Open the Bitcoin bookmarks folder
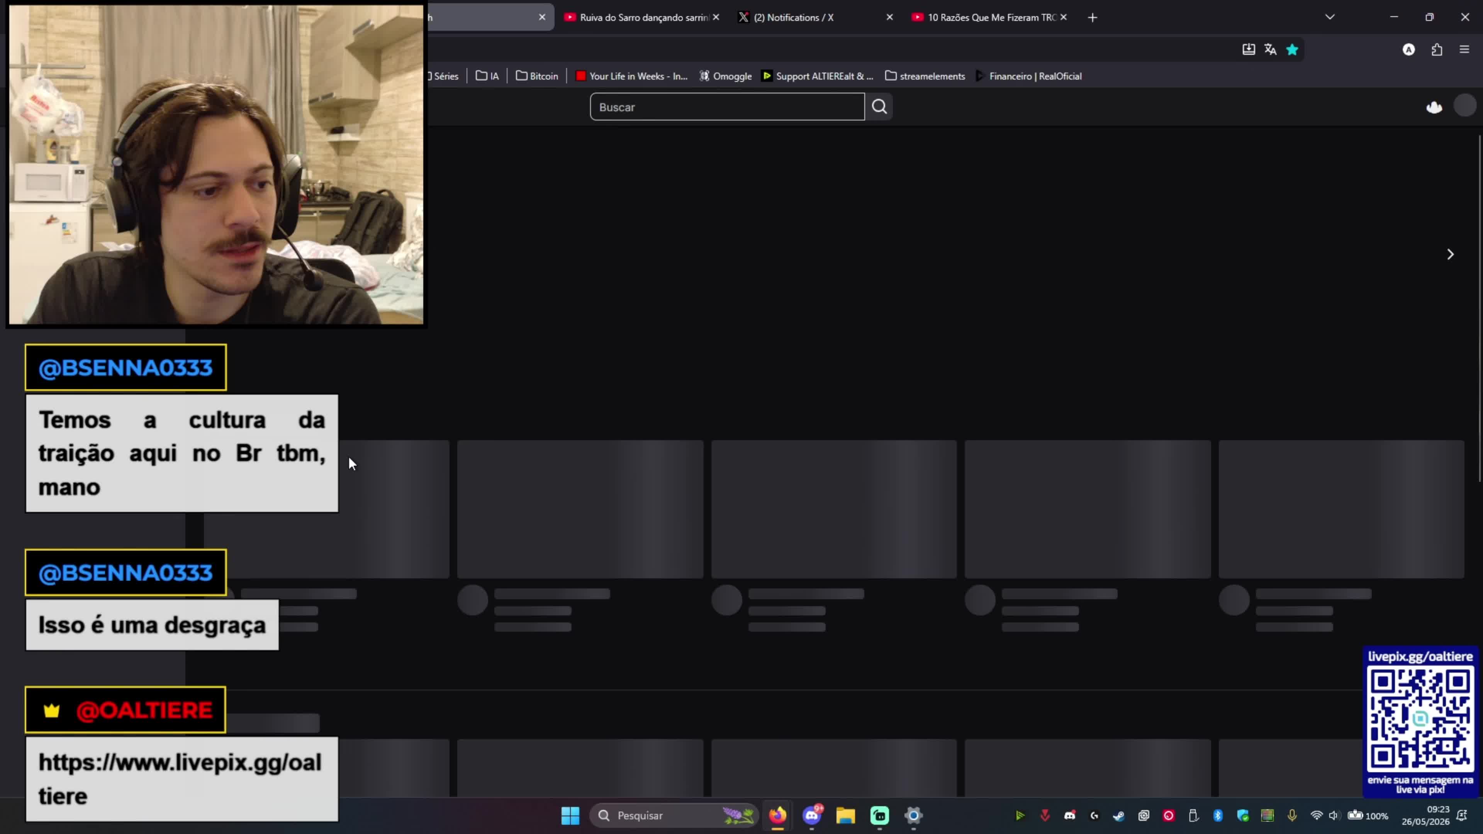The width and height of the screenshot is (1483, 834). [537, 76]
